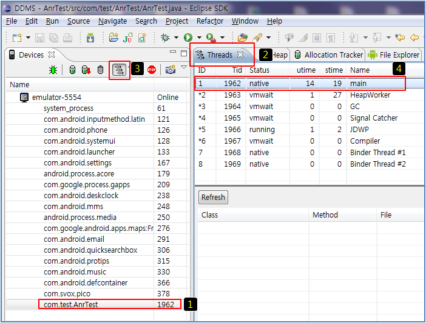
Task: Open the Window menu
Action: (245, 21)
